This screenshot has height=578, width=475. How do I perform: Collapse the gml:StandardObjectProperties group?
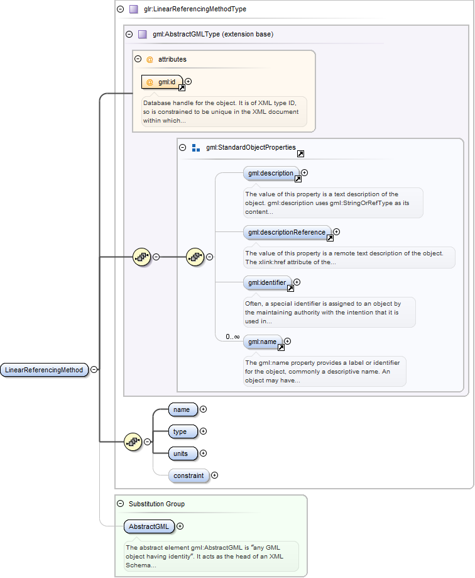[x=183, y=148]
